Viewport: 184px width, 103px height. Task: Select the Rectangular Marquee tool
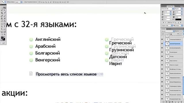(x=2, y=8)
